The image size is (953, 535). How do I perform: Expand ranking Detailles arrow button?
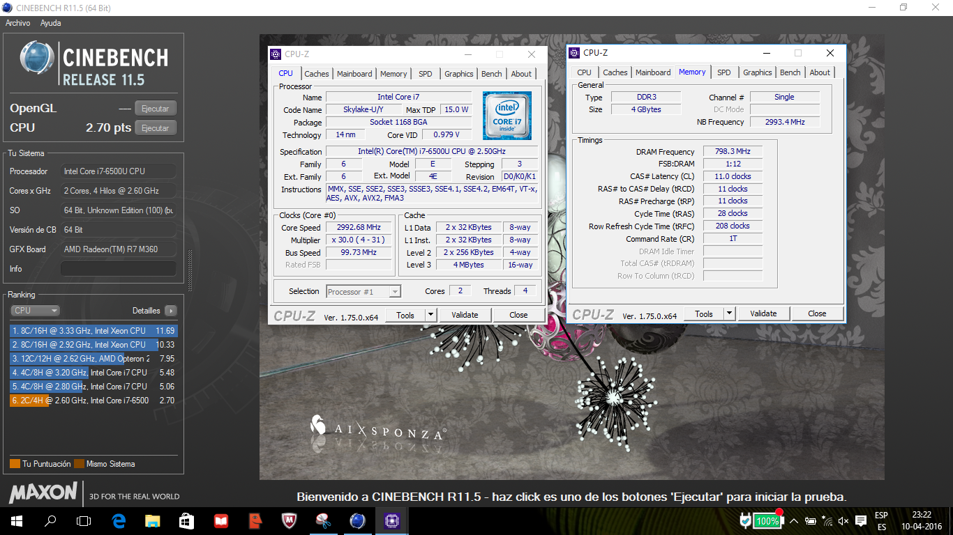click(x=171, y=311)
